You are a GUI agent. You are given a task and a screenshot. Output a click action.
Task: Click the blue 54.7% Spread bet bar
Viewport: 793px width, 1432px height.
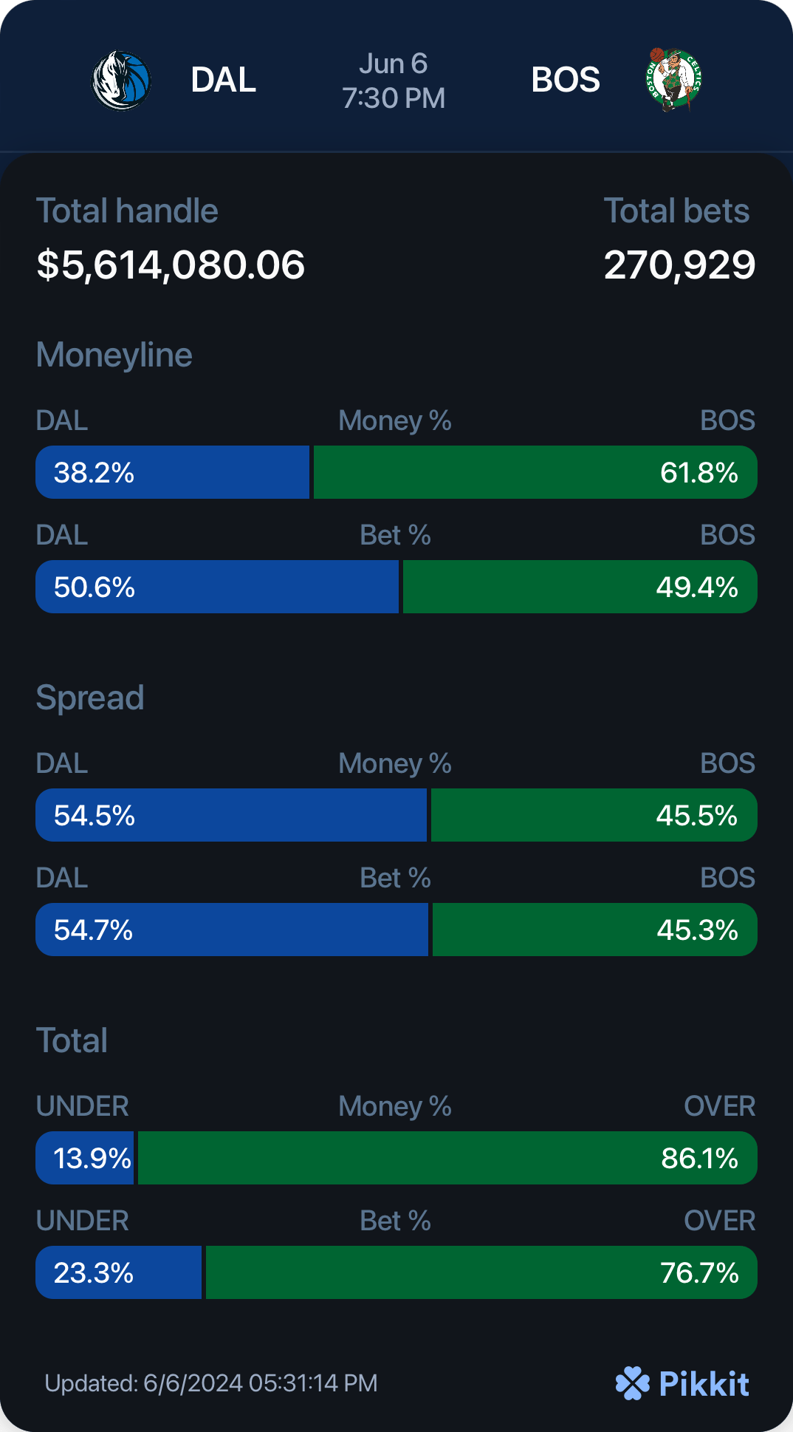tap(232, 930)
